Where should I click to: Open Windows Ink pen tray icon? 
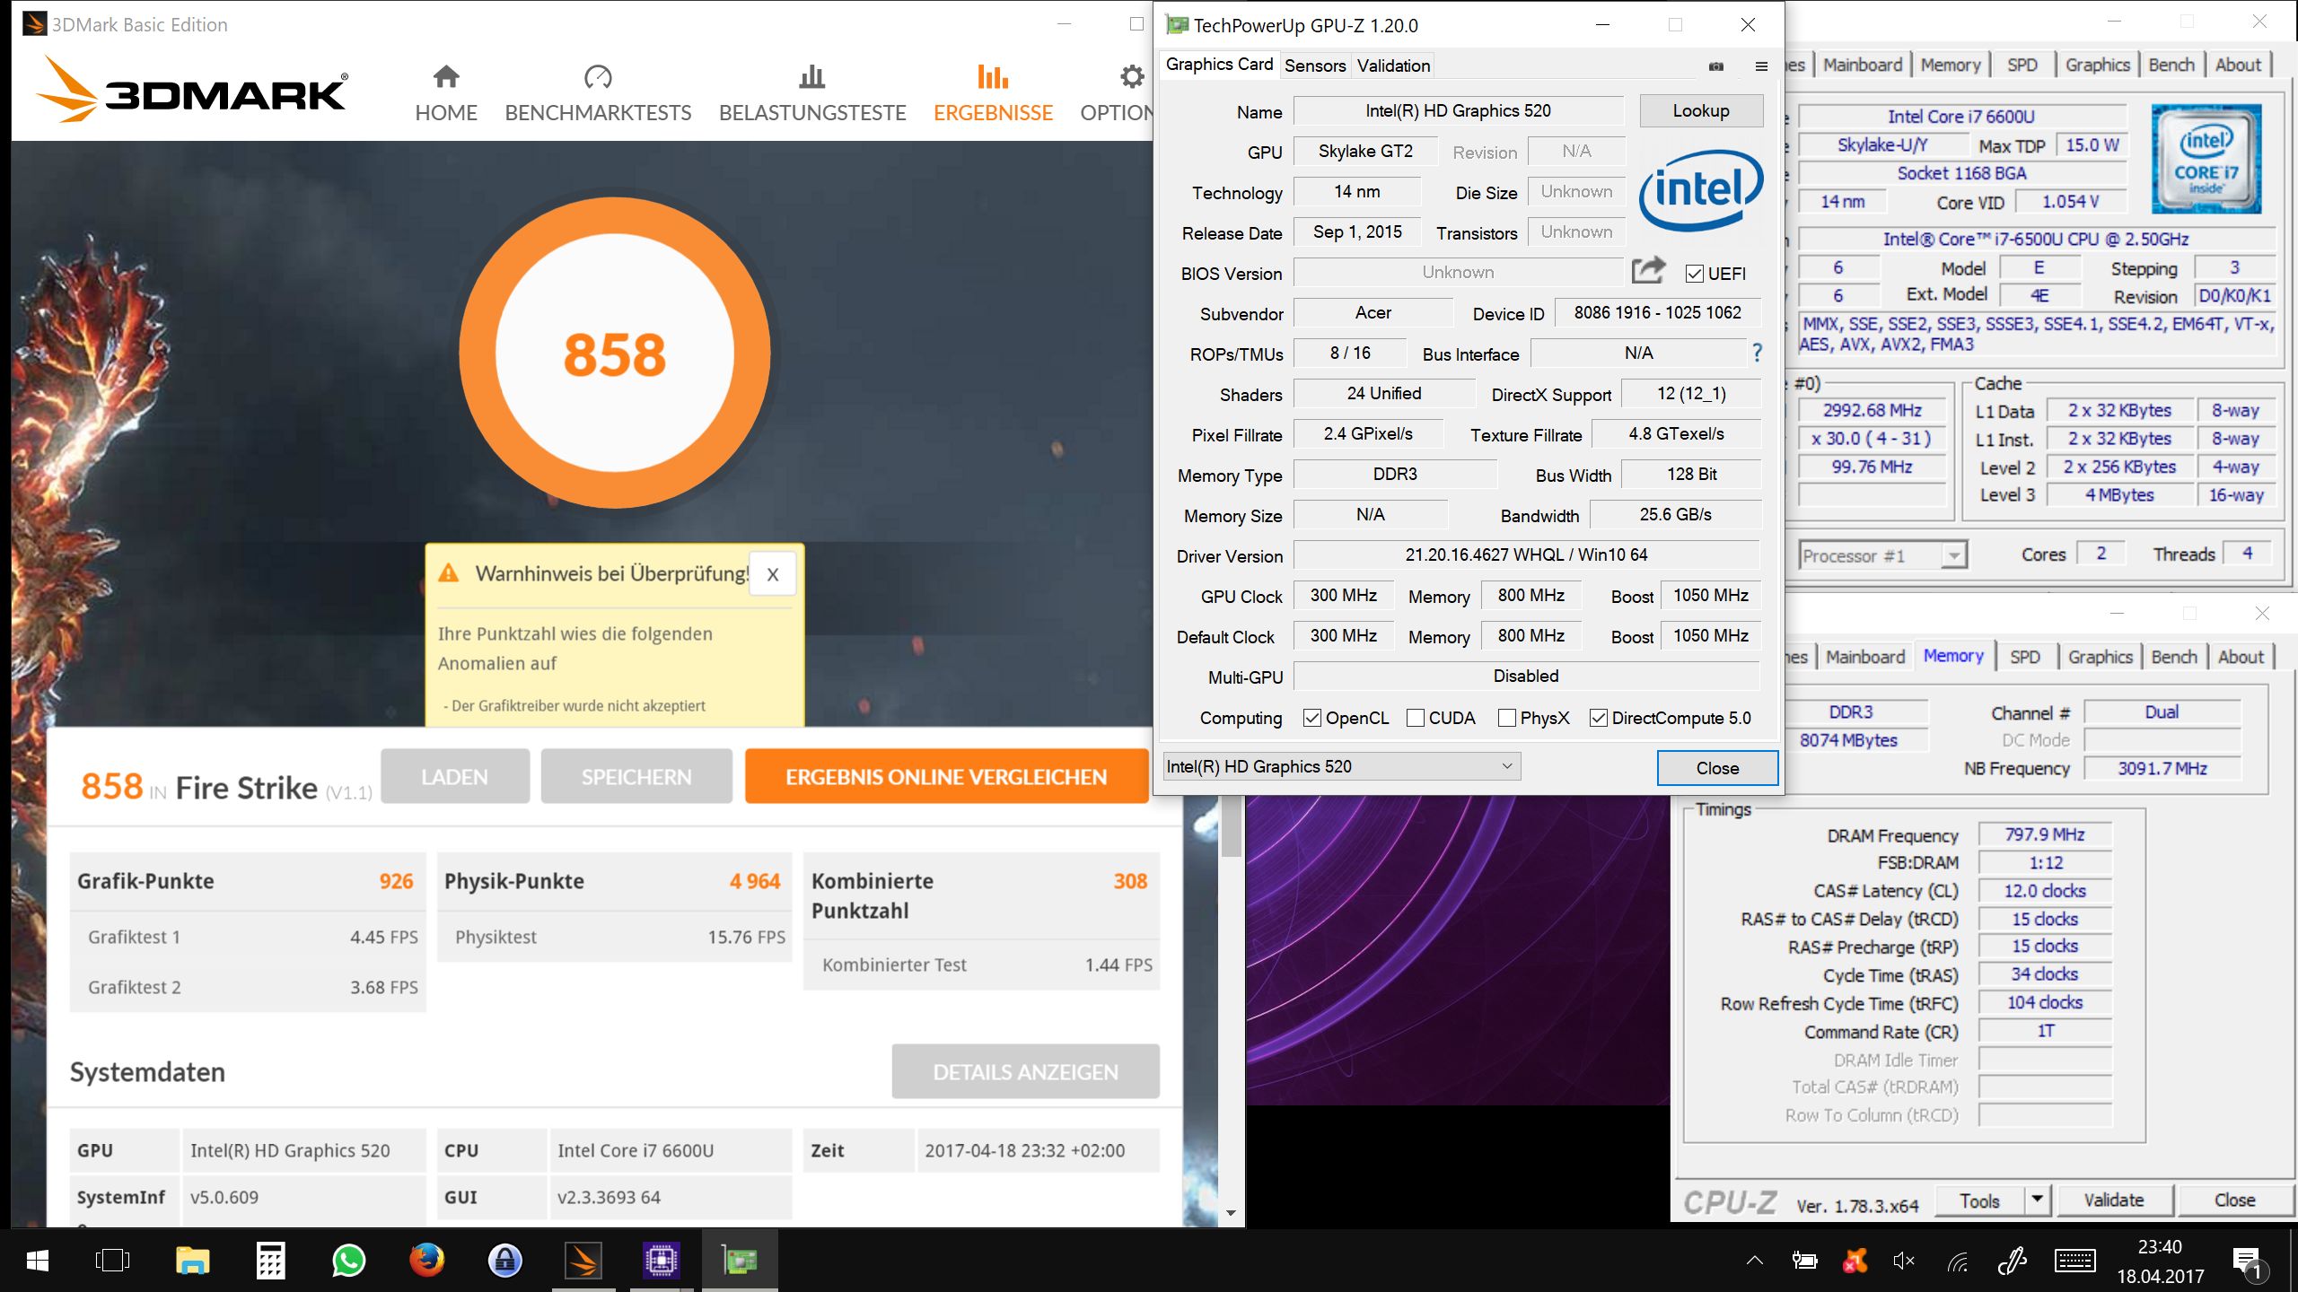2013,1261
